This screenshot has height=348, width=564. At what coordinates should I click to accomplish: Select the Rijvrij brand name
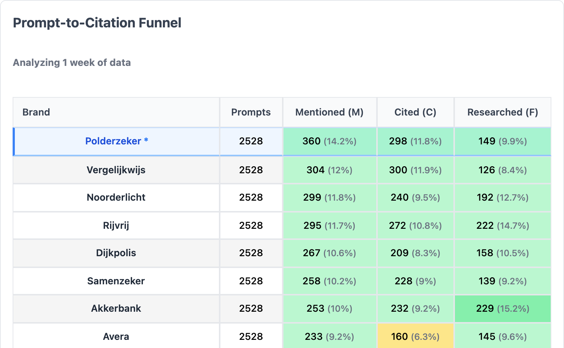coord(116,225)
